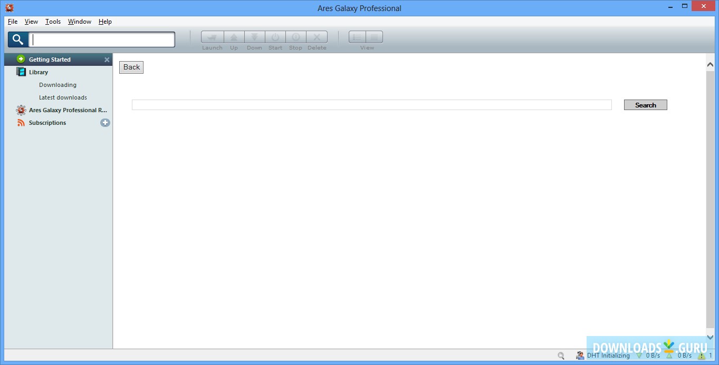Click the Library film strip icon
This screenshot has width=719, height=365.
[x=21, y=72]
